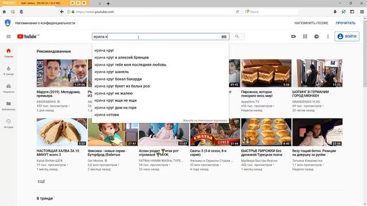The width and height of the screenshot is (367, 206).
Task: Select suggestion 'ирина круг'
Action: coord(161,50)
